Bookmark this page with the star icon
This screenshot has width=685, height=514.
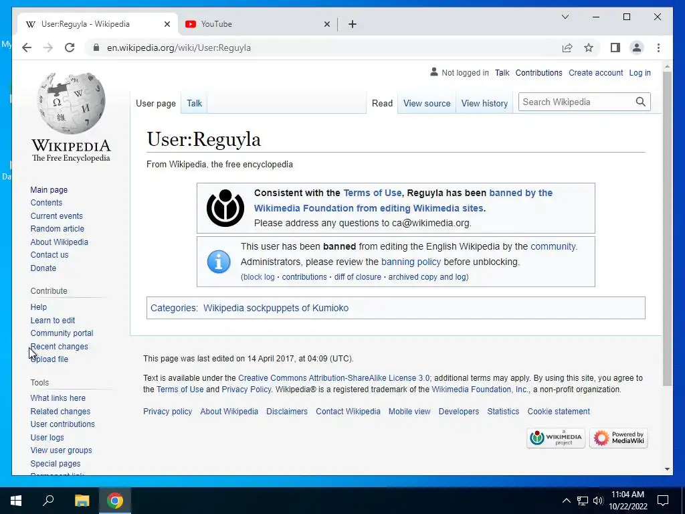pos(589,48)
